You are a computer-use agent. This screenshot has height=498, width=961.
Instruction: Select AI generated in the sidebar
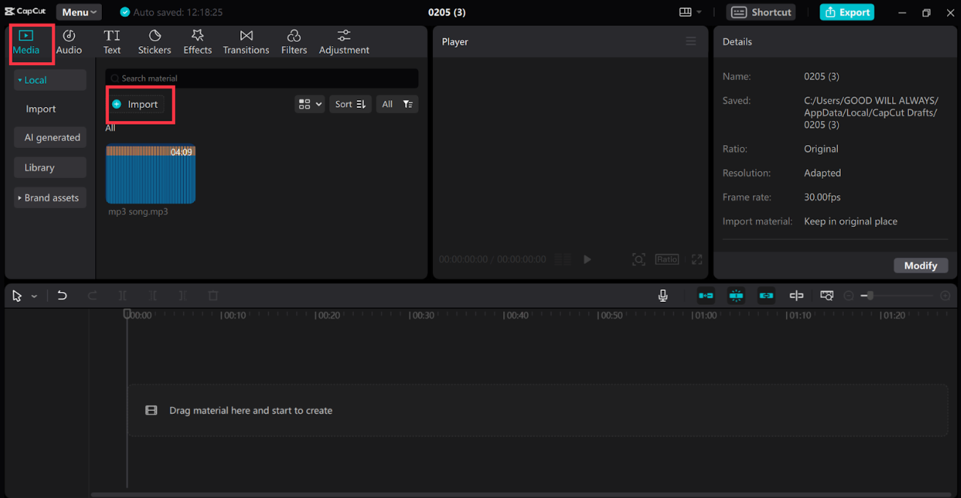click(50, 137)
